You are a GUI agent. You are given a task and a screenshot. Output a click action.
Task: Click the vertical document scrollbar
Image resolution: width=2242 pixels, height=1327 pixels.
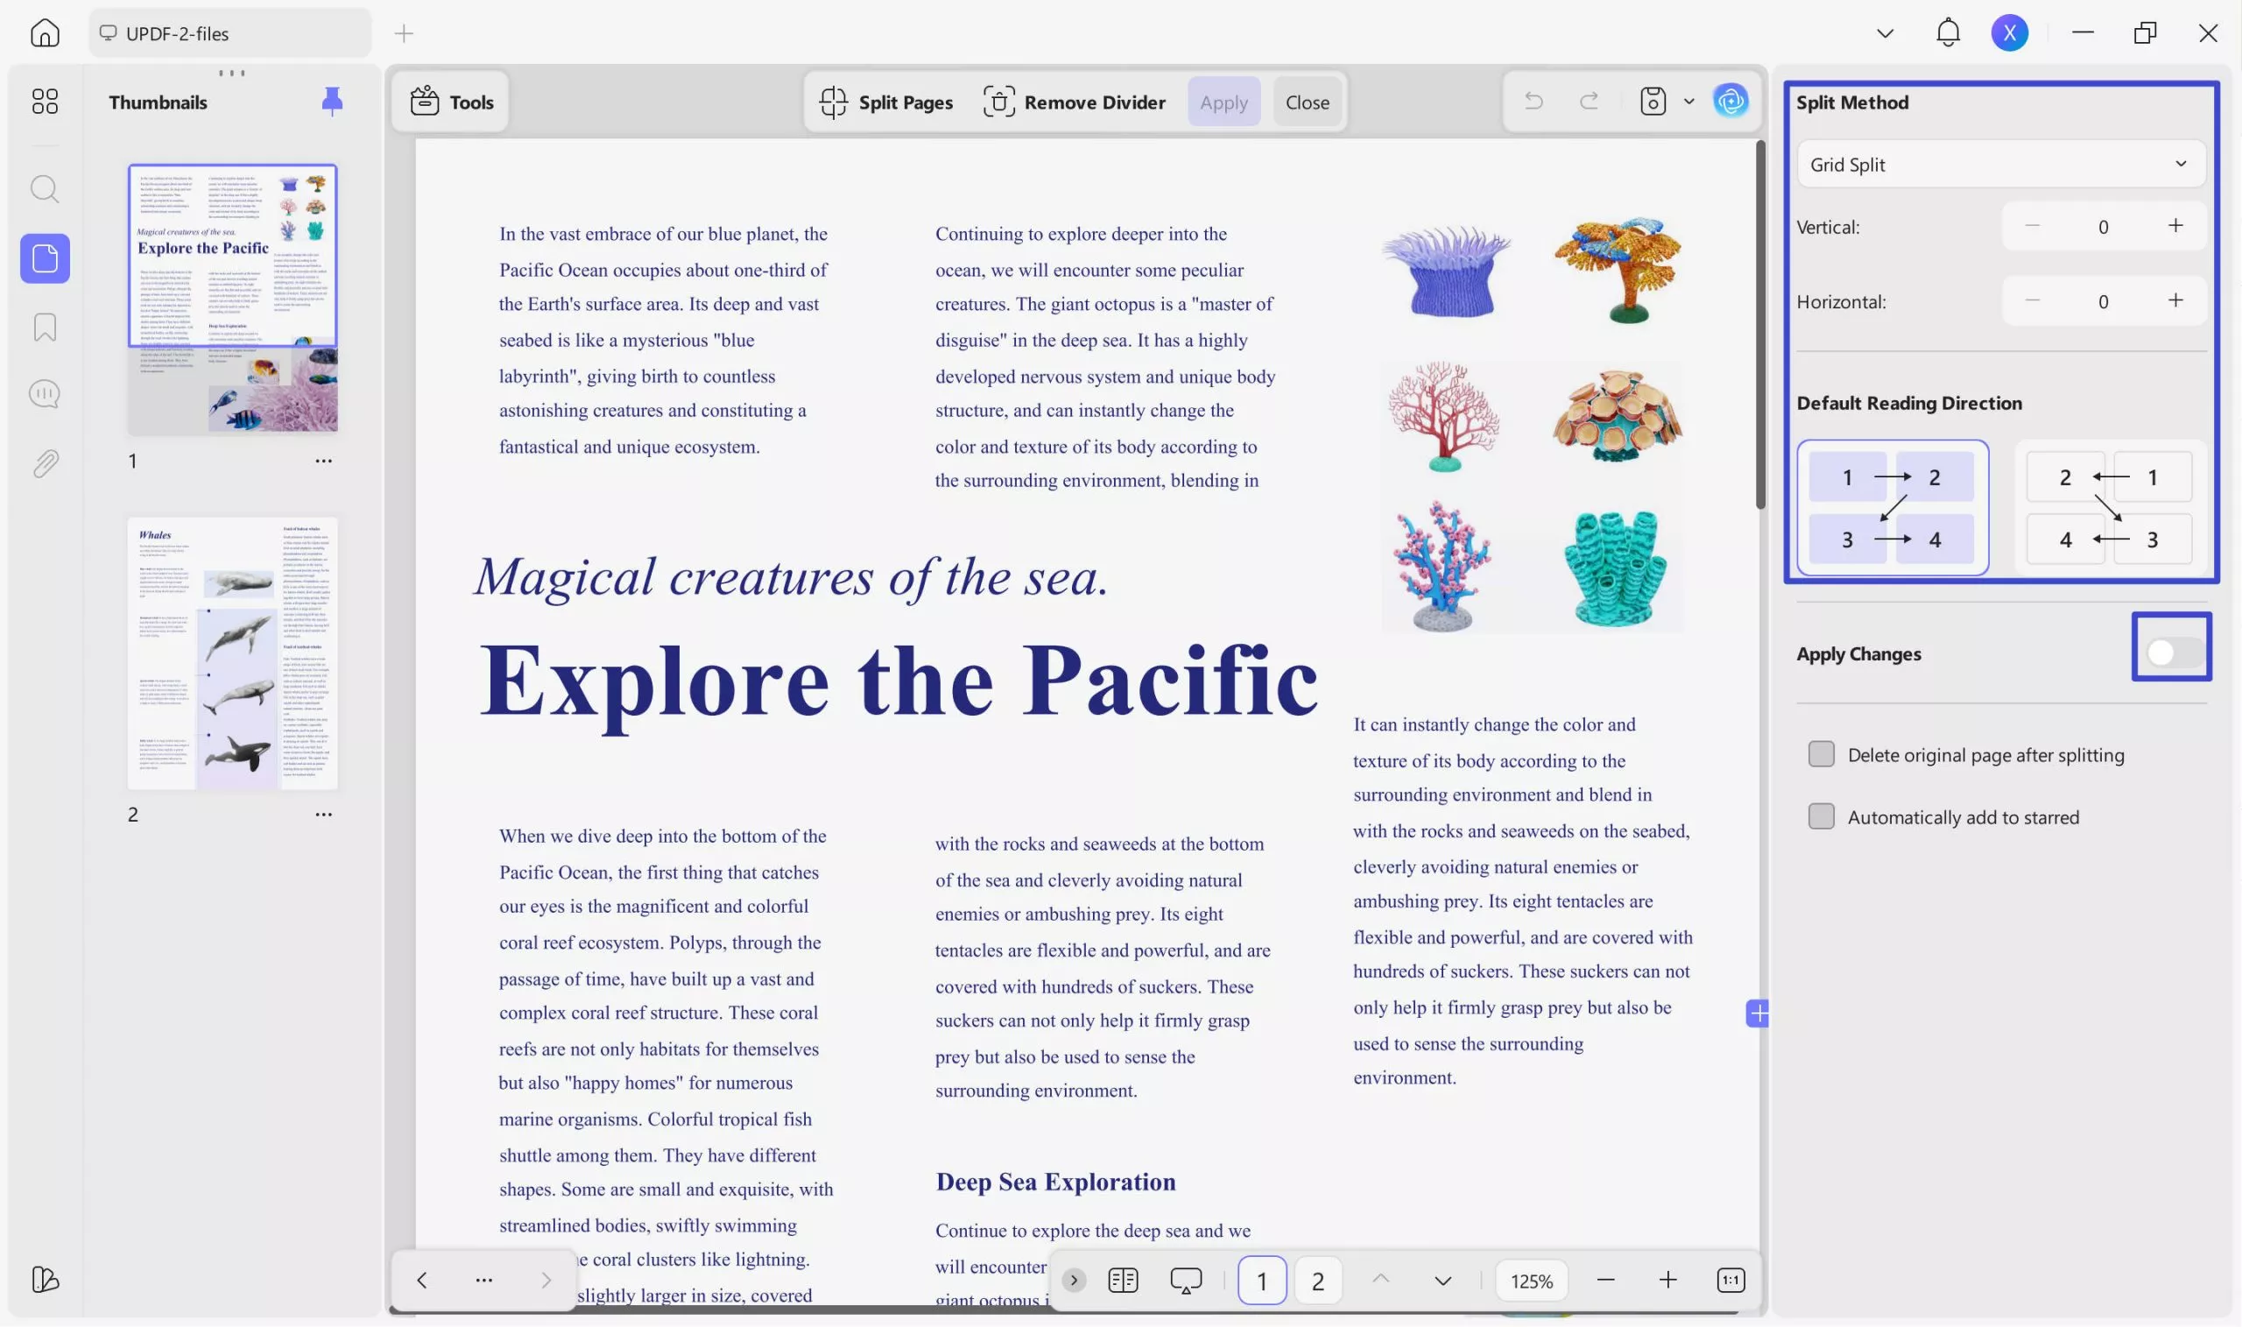coord(1760,325)
